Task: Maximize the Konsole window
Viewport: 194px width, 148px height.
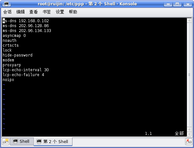Action: point(177,4)
